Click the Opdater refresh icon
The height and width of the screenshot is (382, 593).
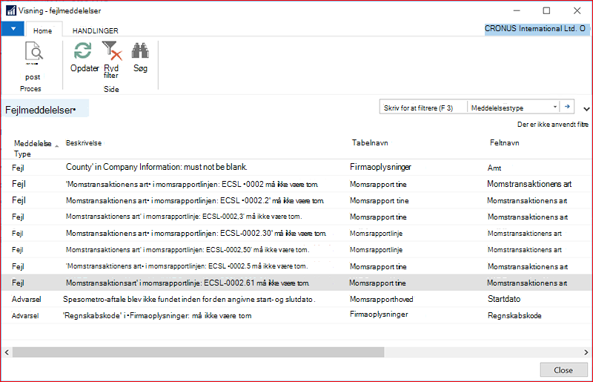point(82,50)
